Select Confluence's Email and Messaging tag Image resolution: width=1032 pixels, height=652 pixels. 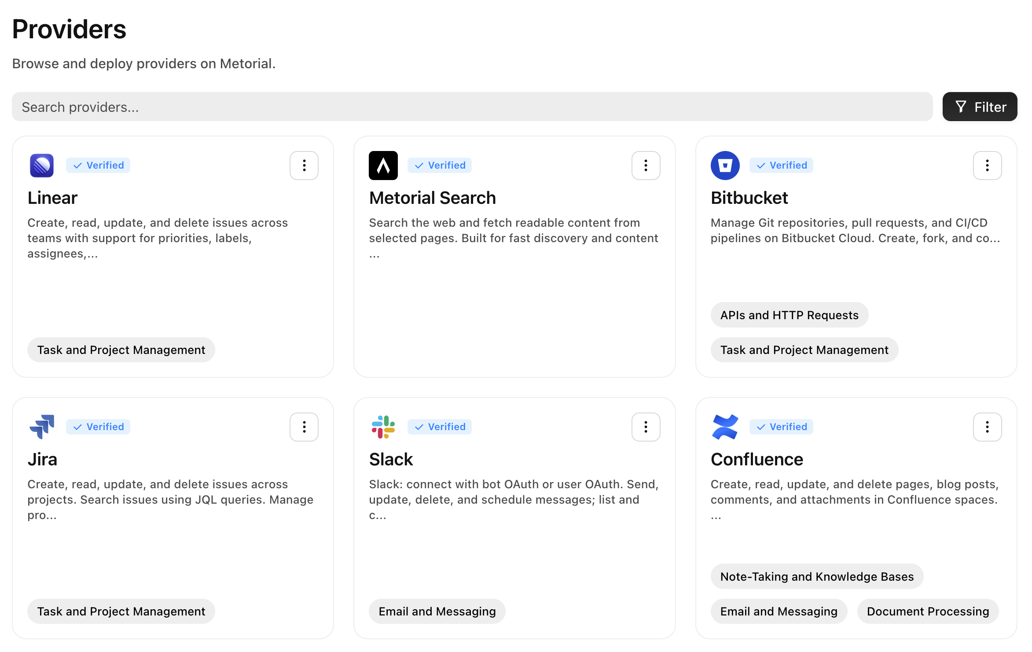click(779, 611)
